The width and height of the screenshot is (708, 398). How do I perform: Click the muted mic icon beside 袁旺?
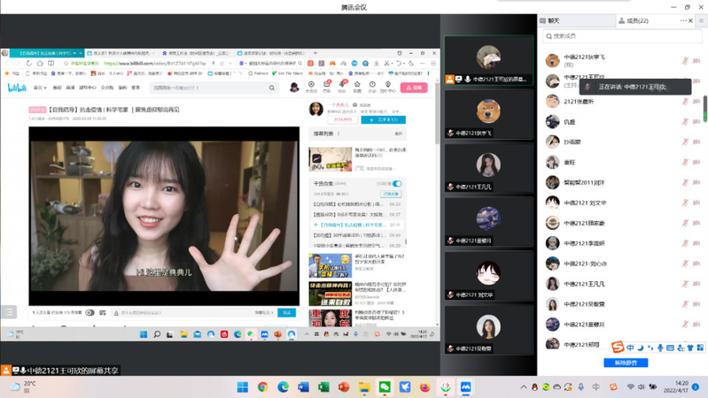point(684,163)
